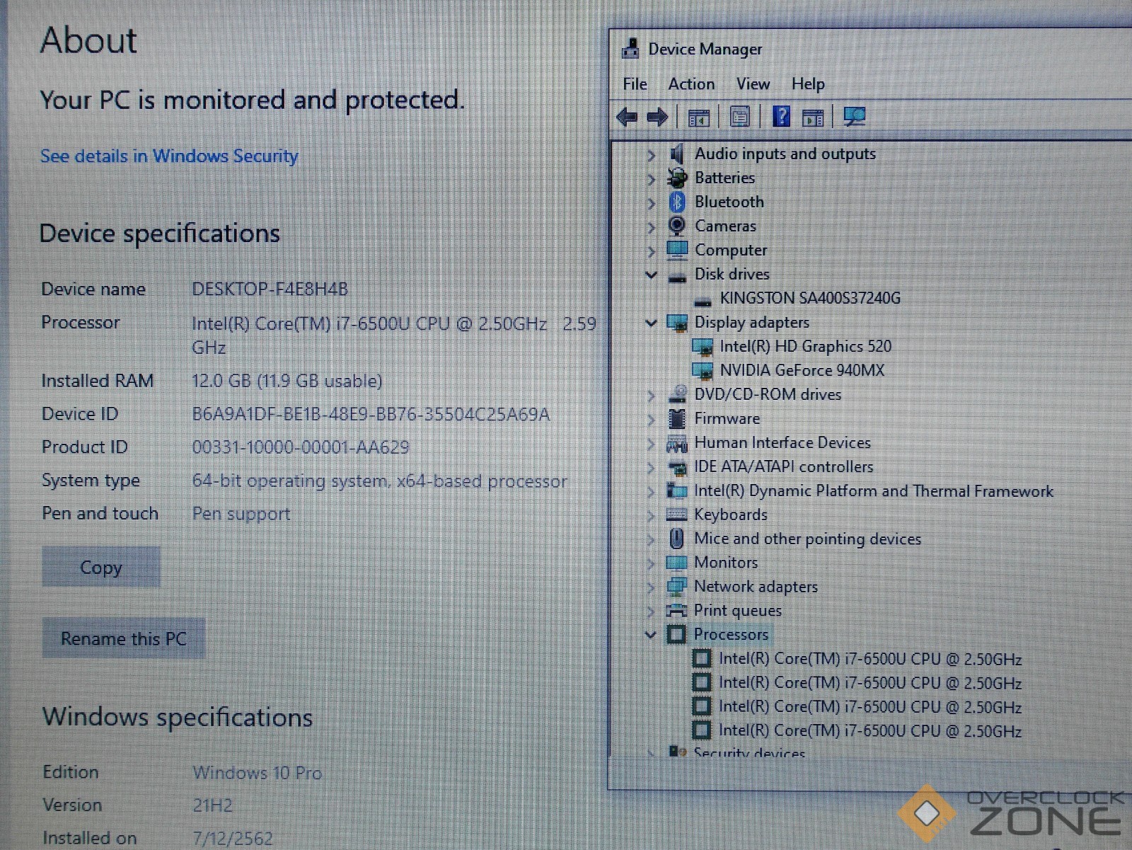Open the Action menu in Device Manager
The width and height of the screenshot is (1132, 850).
pyautogui.click(x=691, y=84)
